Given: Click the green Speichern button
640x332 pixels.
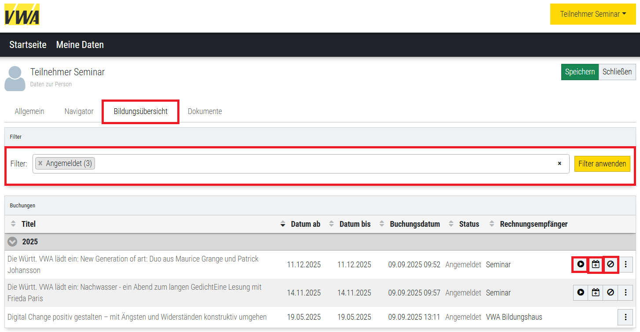Looking at the screenshot, I should pos(579,72).
